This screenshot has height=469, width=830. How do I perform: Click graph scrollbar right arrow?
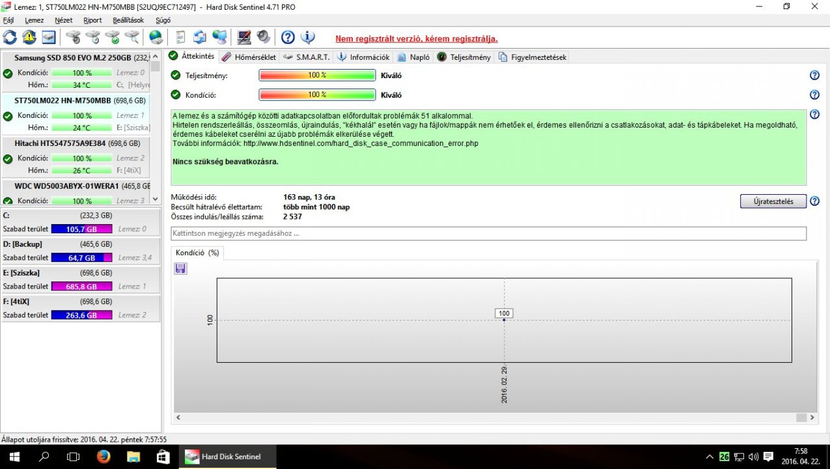[x=811, y=417]
